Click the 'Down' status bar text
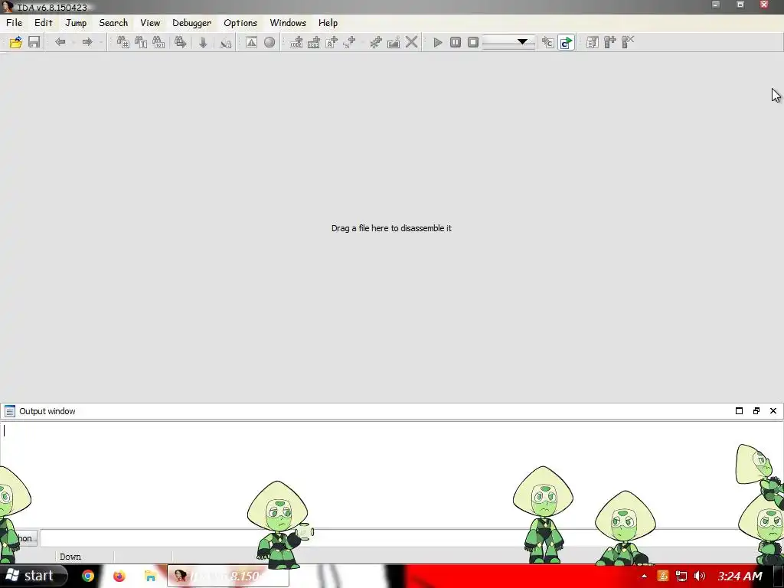This screenshot has height=588, width=784. tap(70, 557)
